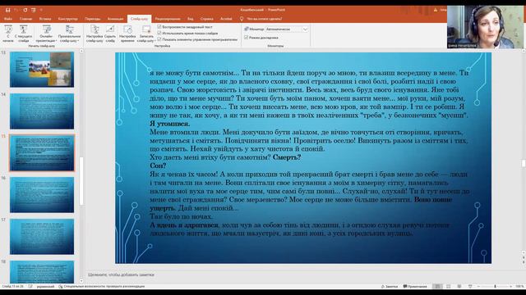The image size is (526, 295).
Task: Click the Redo/Repeat icon in quick access toolbar
Action: pyautogui.click(x=25, y=10)
